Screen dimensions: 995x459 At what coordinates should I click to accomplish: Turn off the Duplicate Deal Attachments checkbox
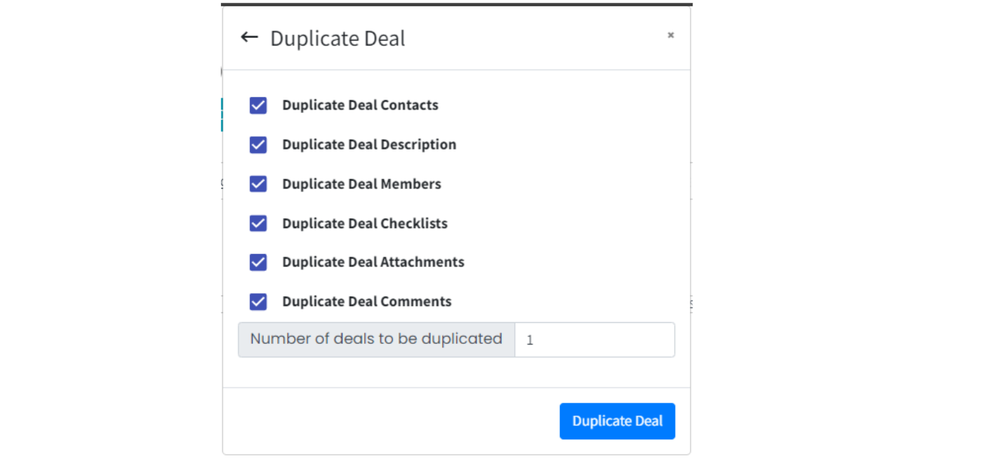[x=258, y=262]
